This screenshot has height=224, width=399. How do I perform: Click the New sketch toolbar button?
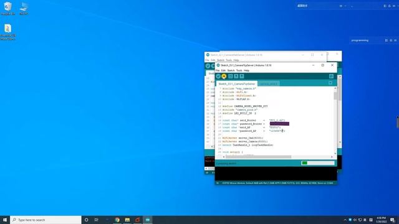(x=231, y=76)
